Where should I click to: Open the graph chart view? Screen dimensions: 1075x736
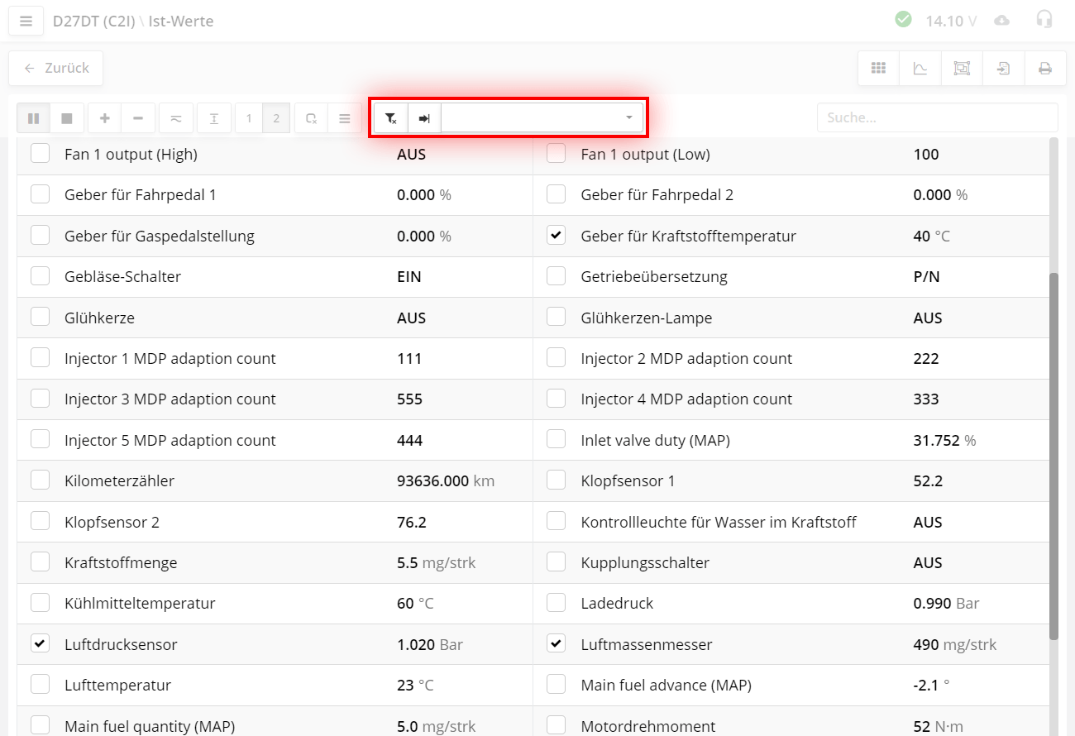(920, 69)
